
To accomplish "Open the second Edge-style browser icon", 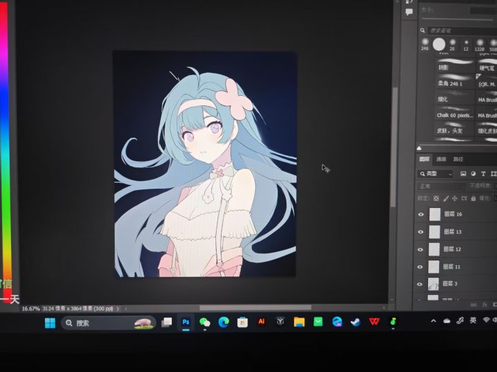I will tap(337, 322).
